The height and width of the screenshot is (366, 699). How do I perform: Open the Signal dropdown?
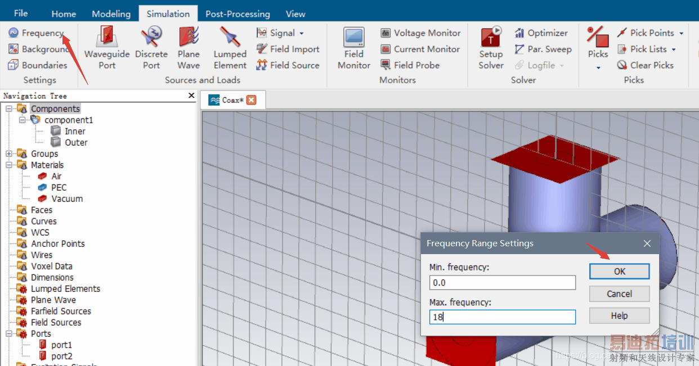point(280,33)
